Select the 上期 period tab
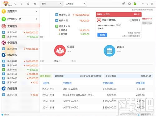 tap(41, 61)
